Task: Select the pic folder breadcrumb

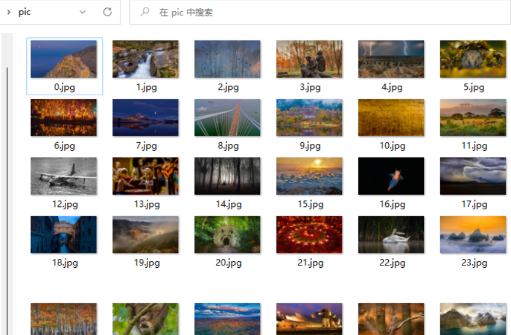Action: (x=25, y=12)
